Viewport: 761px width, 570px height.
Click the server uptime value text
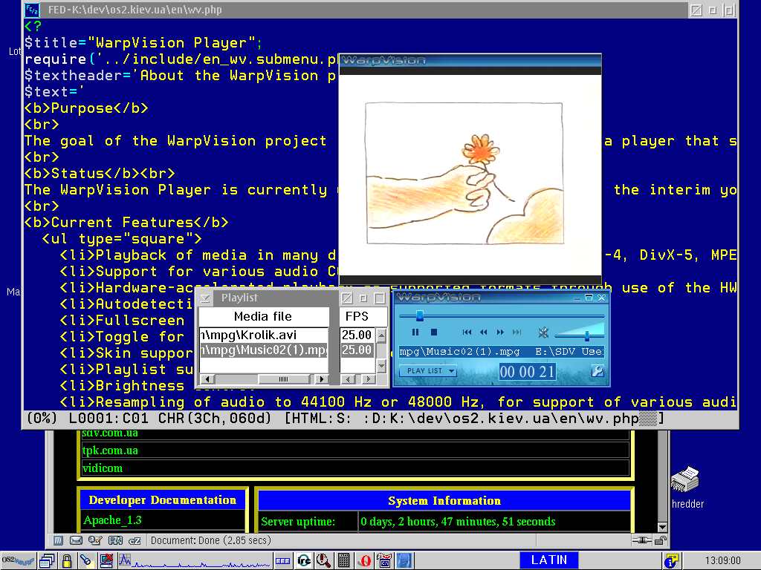pos(458,522)
